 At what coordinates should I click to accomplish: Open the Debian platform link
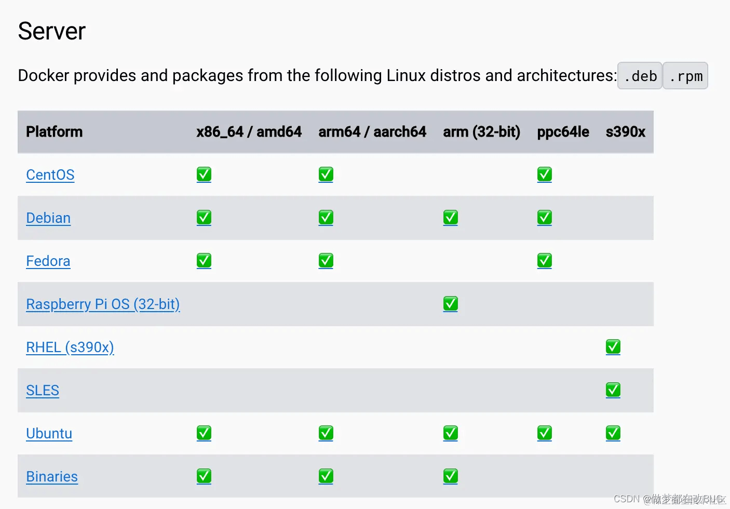pos(48,218)
